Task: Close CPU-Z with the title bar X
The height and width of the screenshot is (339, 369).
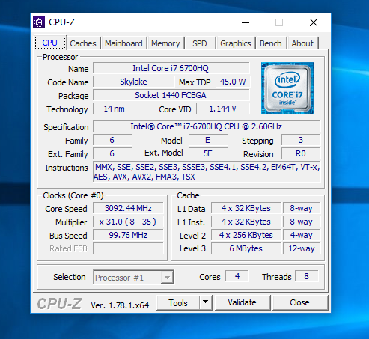Action: (x=314, y=22)
